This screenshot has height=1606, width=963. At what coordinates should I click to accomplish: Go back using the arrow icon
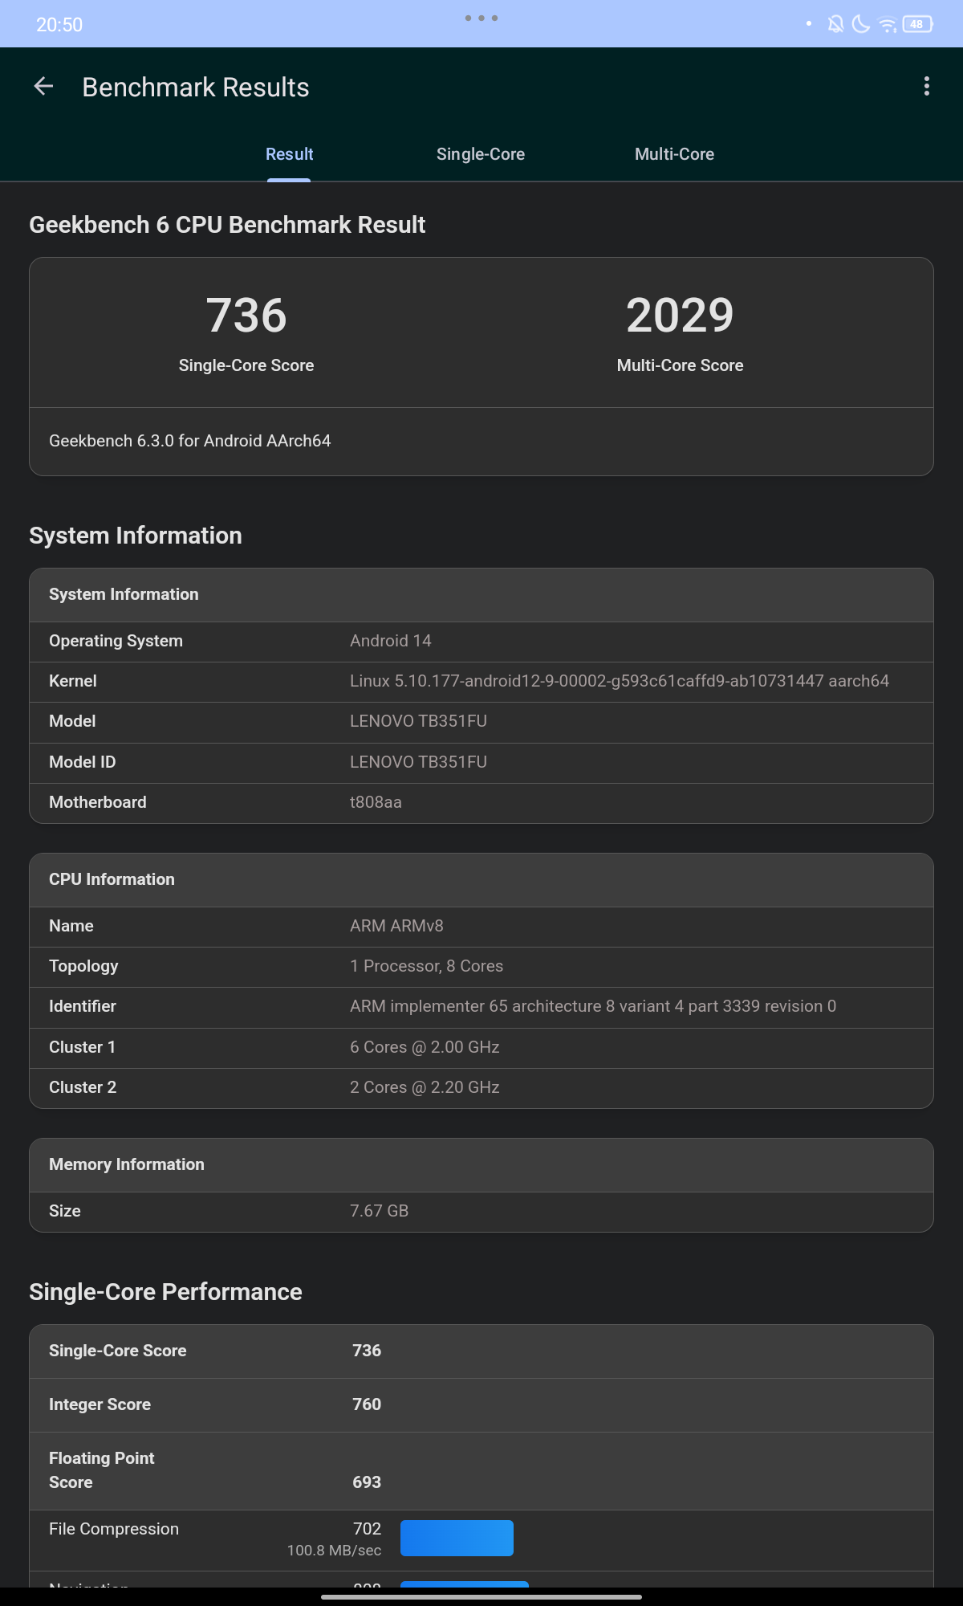(x=43, y=87)
